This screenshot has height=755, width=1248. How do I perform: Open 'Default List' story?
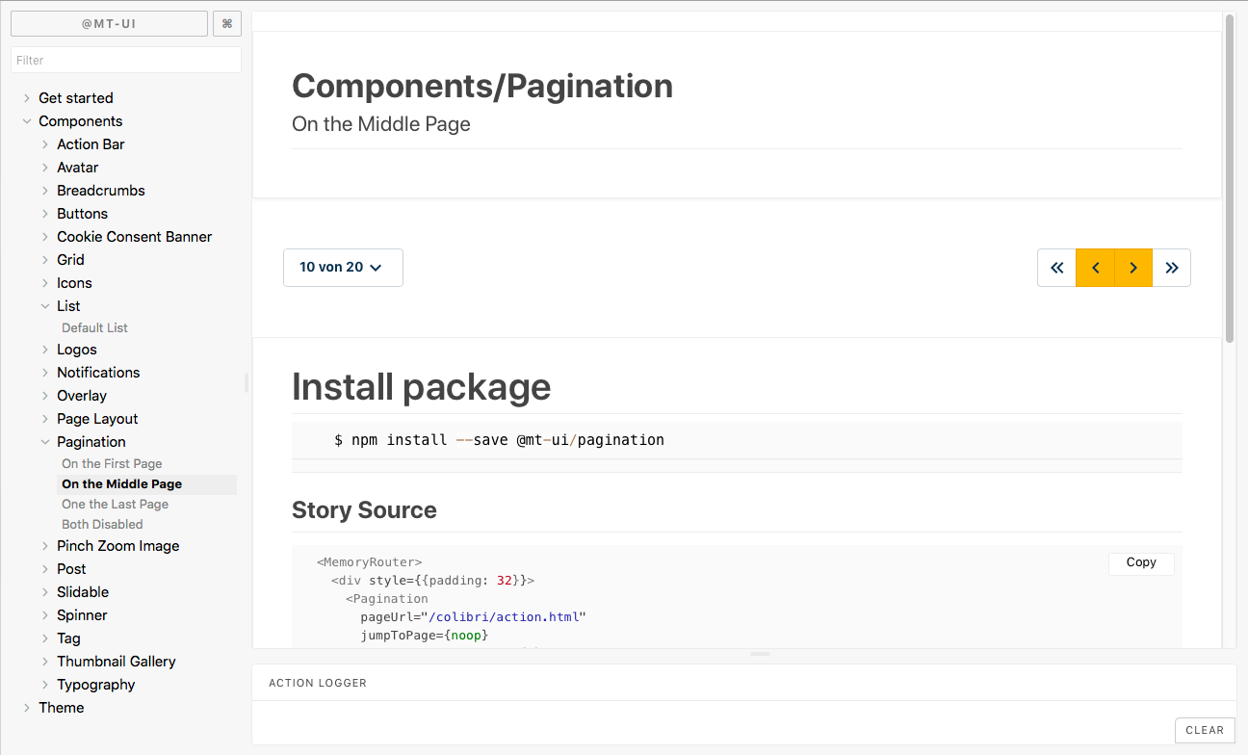pyautogui.click(x=94, y=328)
